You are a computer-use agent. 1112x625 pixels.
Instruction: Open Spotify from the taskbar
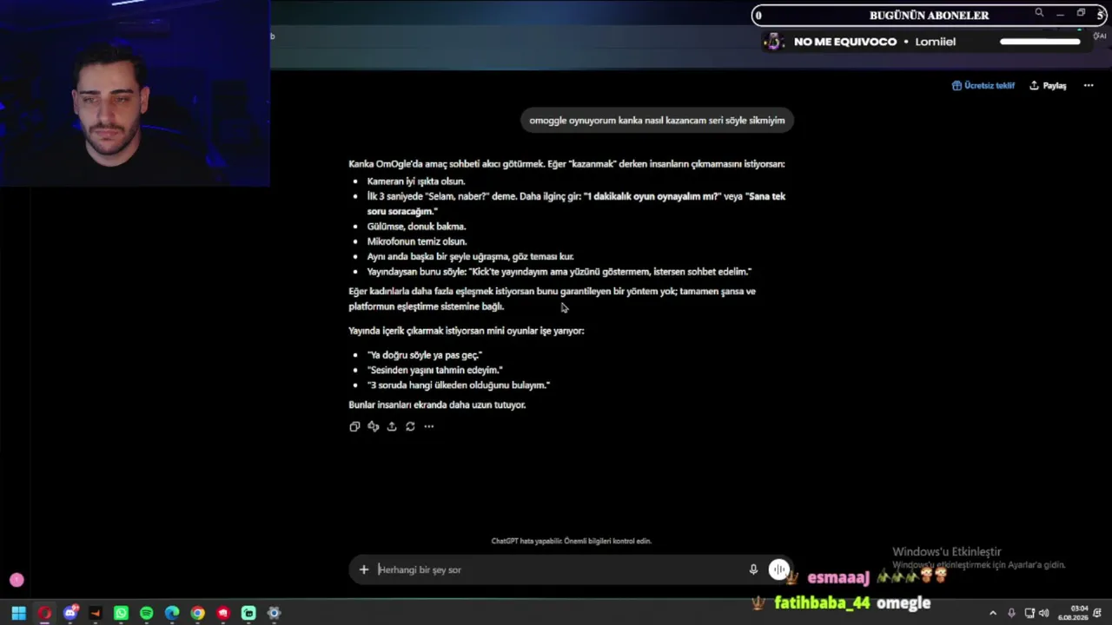click(146, 613)
